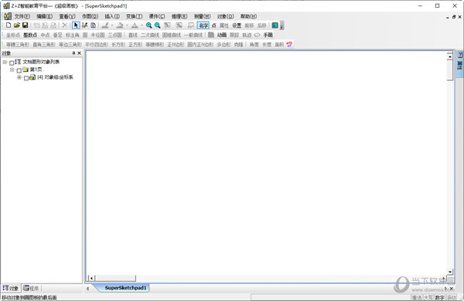Click the zoom in magnifier icon
Image resolution: width=464 pixels, height=301 pixels.
coord(148,25)
